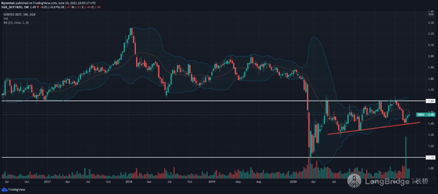Viewport: 438px width, 194px height.
Task: Click the 2020 label on the time axis
Action: pyautogui.click(x=294, y=182)
